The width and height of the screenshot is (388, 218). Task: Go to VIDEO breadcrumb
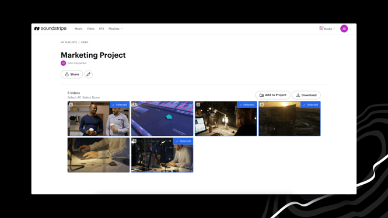[85, 43]
